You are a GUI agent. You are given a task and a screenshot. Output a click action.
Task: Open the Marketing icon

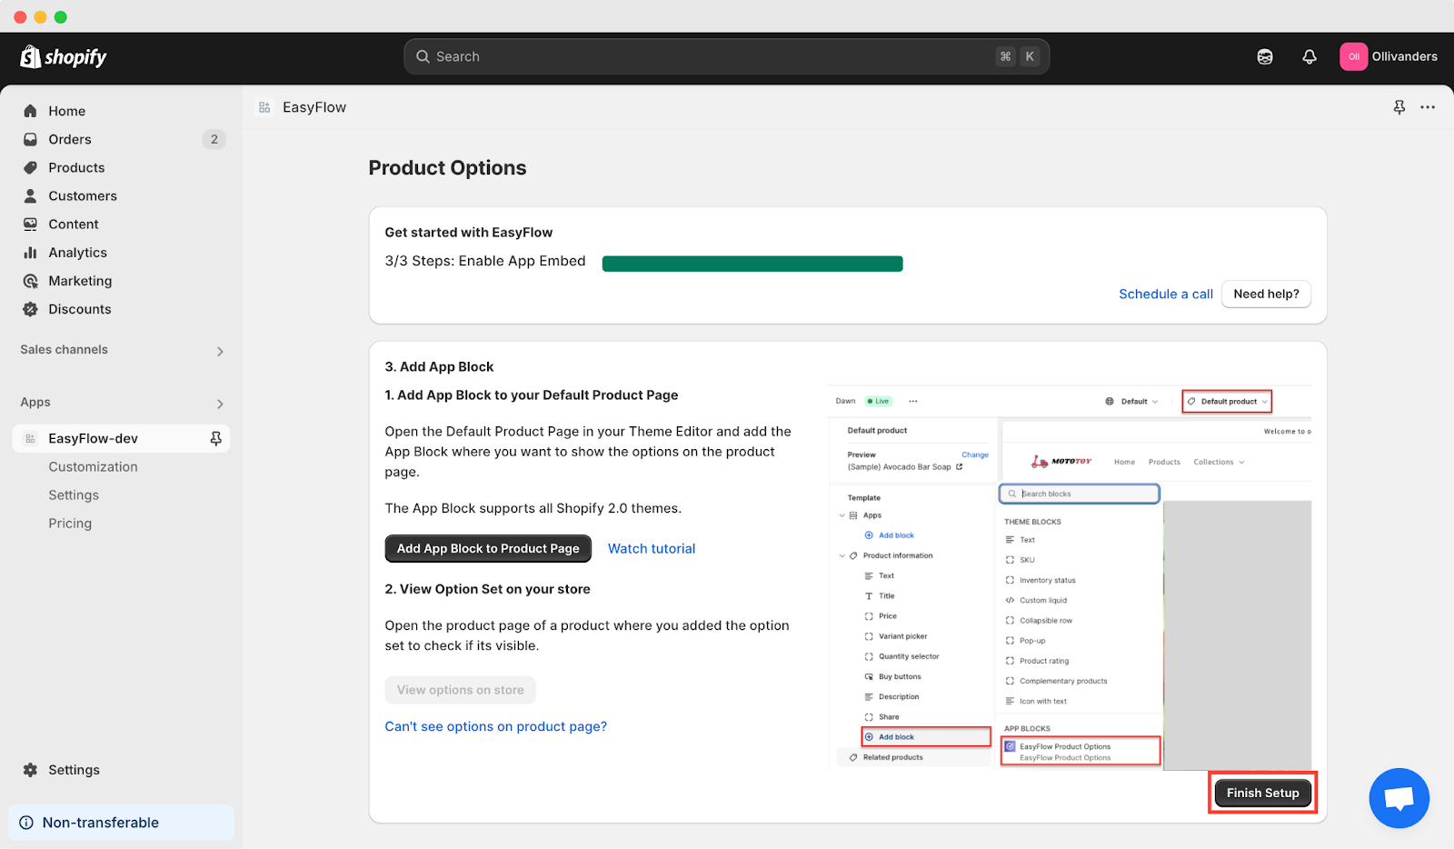coord(30,280)
